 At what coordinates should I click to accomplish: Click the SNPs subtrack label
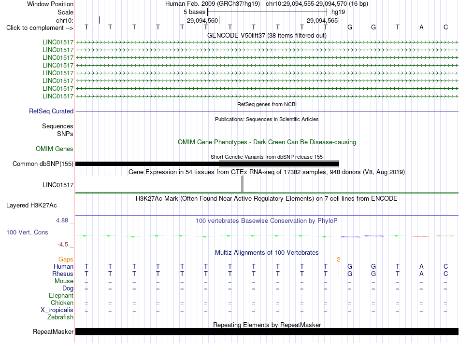pos(65,134)
